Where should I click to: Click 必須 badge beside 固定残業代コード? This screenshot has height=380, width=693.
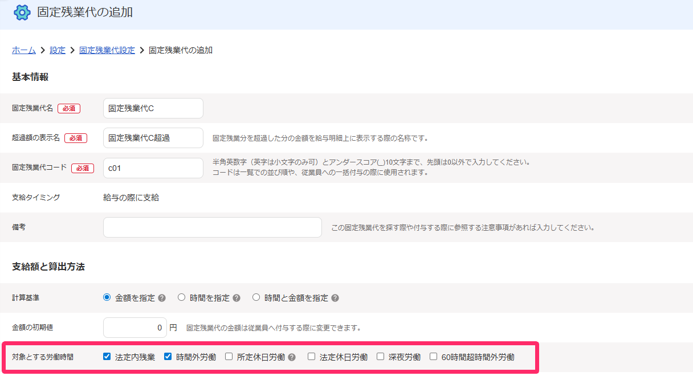coord(82,168)
